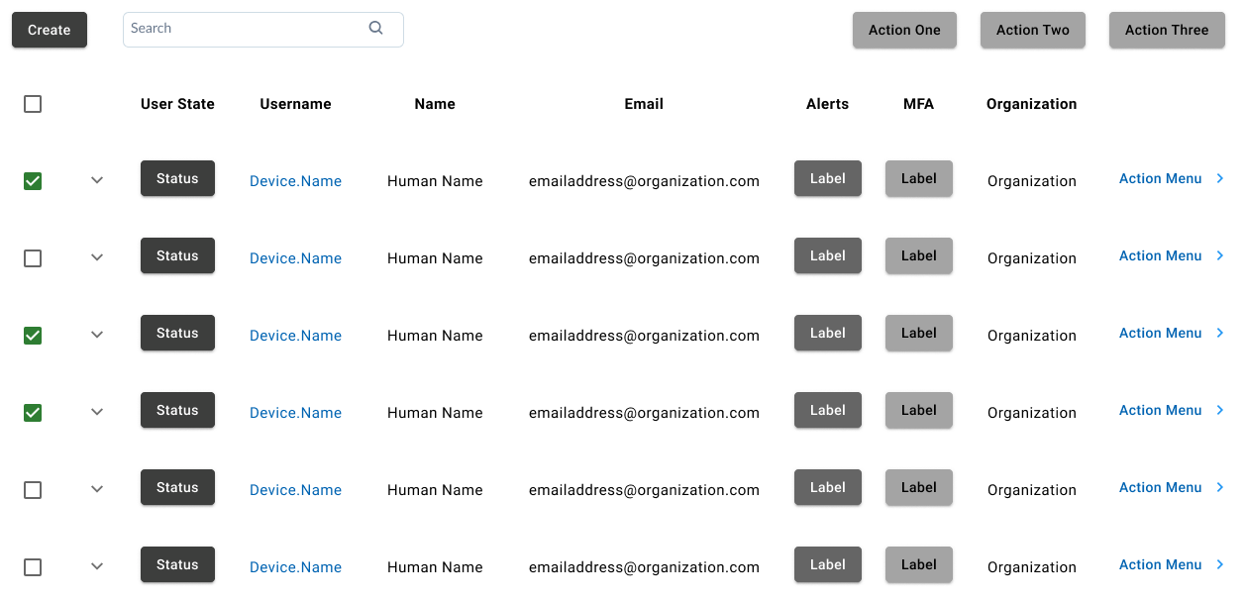Click the Action Three button
Image resolution: width=1246 pixels, height=600 pixels.
pyautogui.click(x=1167, y=30)
